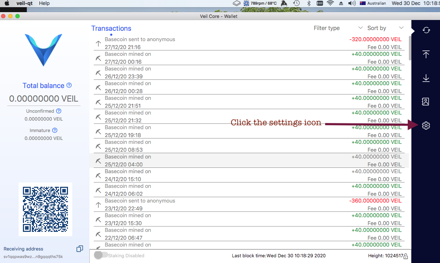Click the 0.00000000 VEIL total balance
This screenshot has height=263, width=440.
(44, 99)
